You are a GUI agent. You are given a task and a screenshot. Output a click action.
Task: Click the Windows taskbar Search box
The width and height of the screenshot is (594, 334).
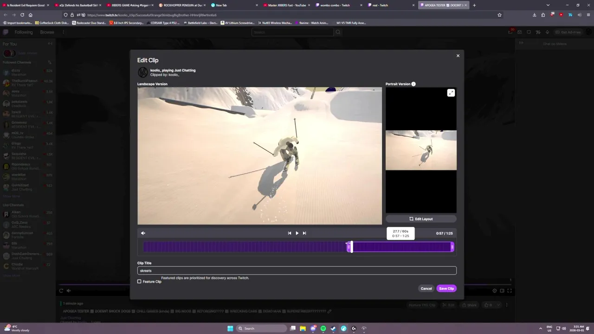pos(262,328)
